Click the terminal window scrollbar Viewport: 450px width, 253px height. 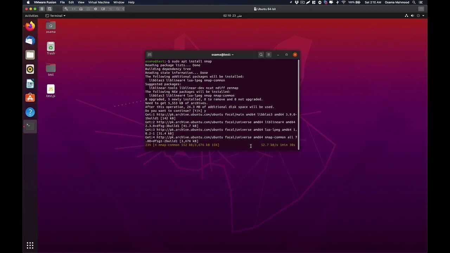[x=298, y=104]
